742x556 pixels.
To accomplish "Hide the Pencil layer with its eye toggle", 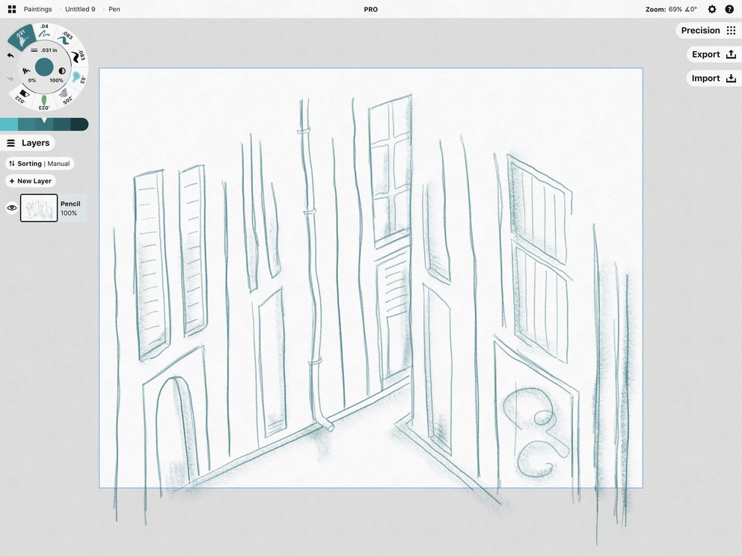I will [10, 207].
